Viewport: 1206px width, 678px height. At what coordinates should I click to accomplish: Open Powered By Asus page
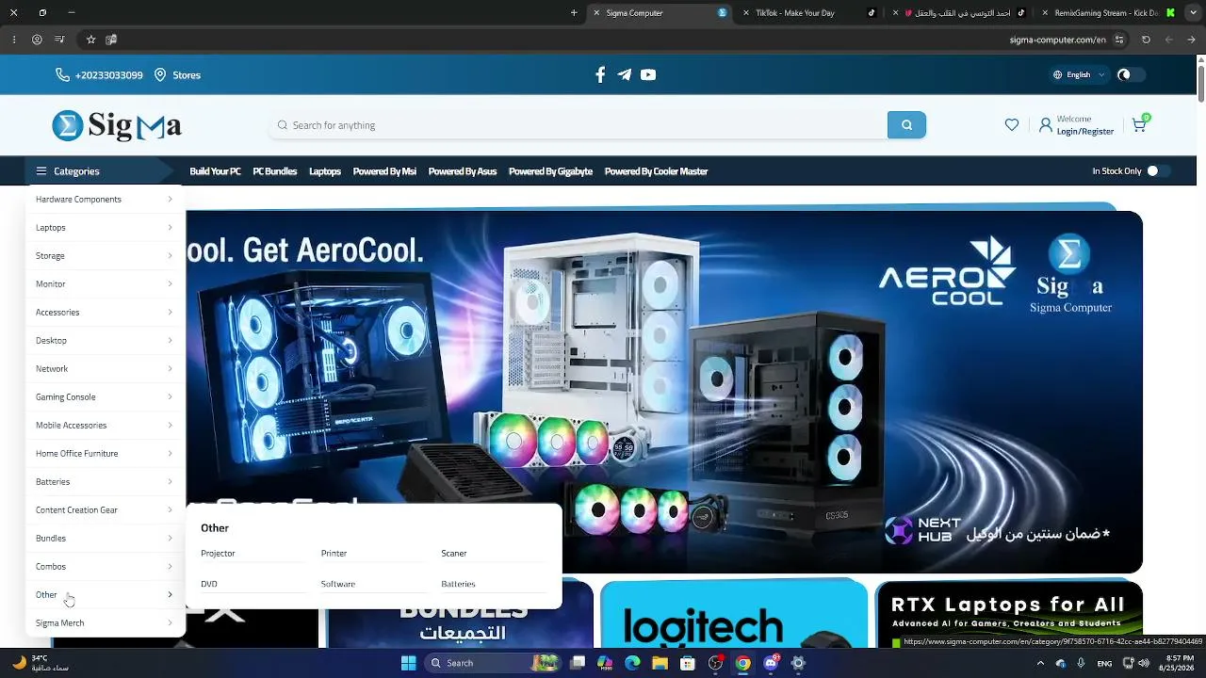[x=463, y=171]
